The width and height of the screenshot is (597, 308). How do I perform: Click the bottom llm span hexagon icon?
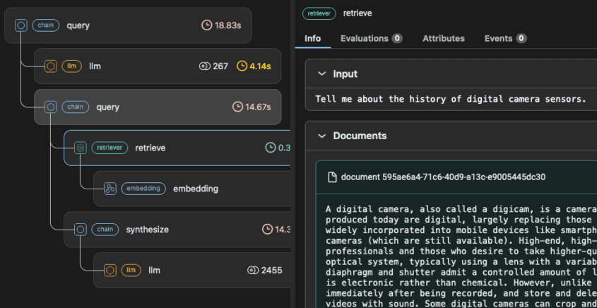click(110, 270)
